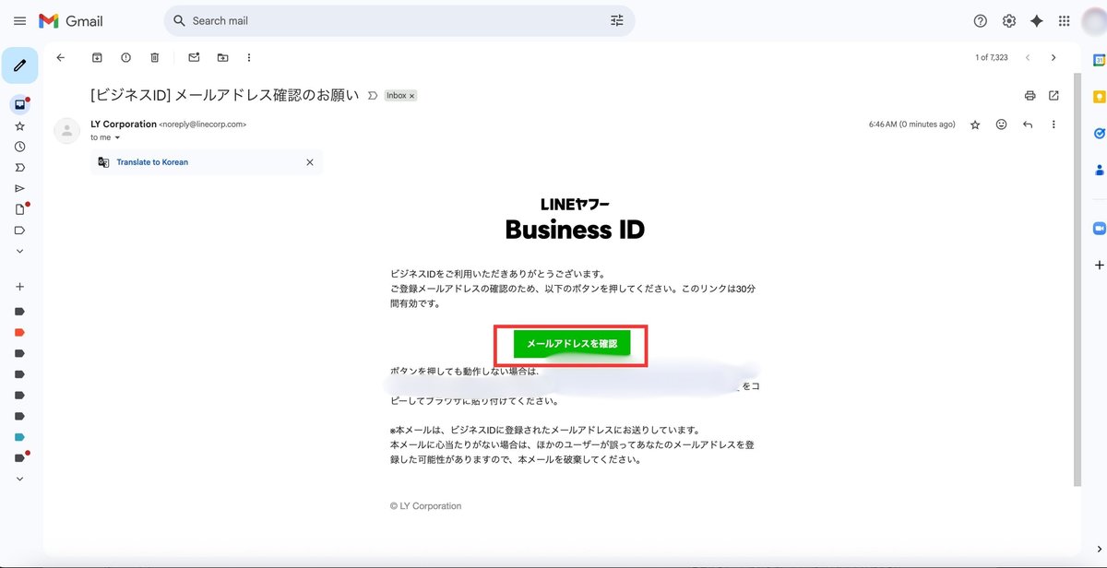This screenshot has width=1107, height=568.
Task: Compose a new email with pencil button
Action: click(x=19, y=65)
